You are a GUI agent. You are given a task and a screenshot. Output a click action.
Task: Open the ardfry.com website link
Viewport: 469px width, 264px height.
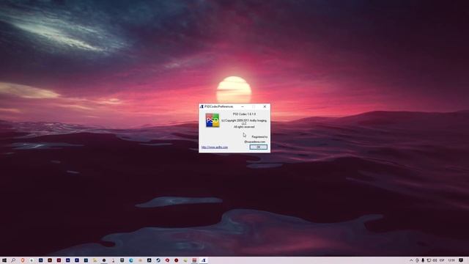(215, 147)
